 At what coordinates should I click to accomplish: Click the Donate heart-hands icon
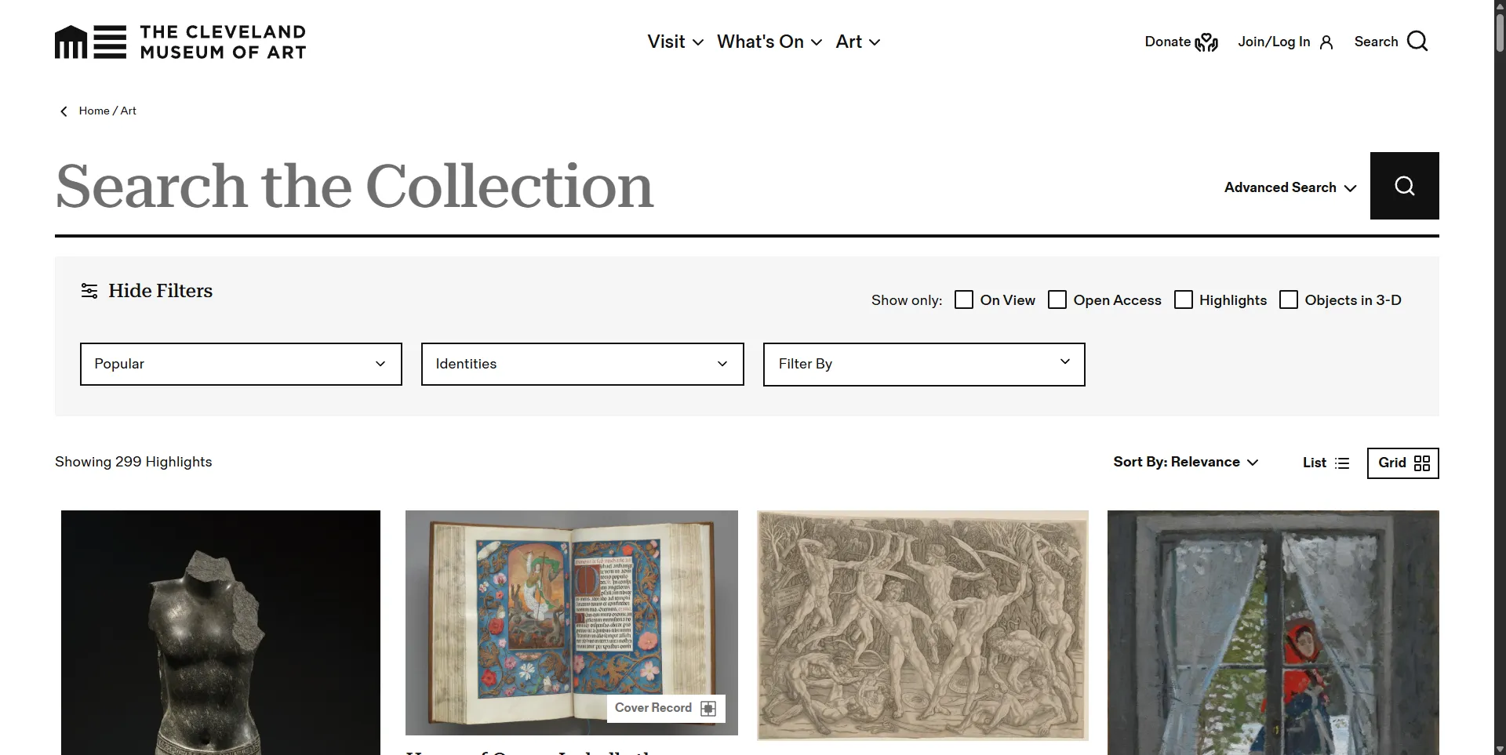[x=1206, y=42]
